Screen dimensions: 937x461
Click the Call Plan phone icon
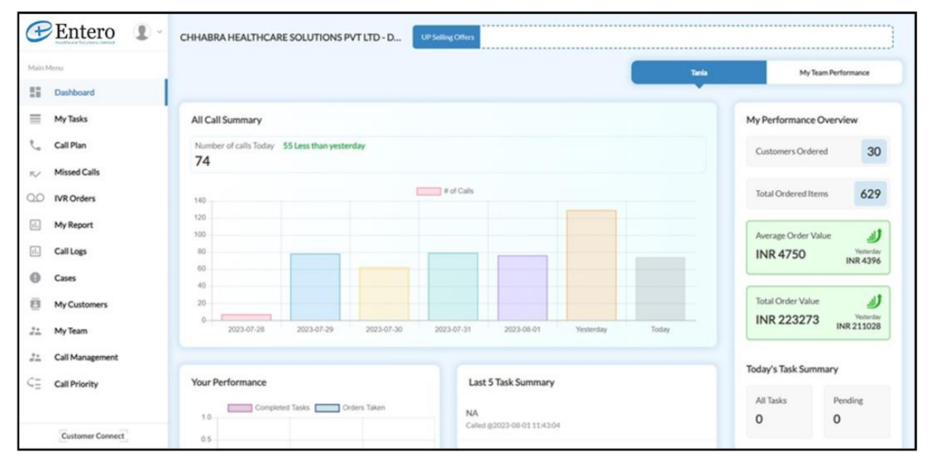(x=36, y=145)
